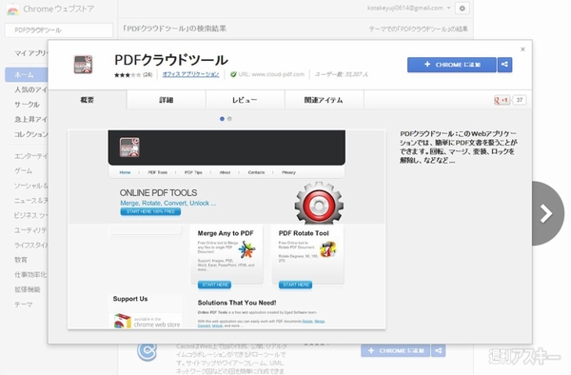Switch to the 概要 tab
571x375 pixels.
tap(88, 100)
